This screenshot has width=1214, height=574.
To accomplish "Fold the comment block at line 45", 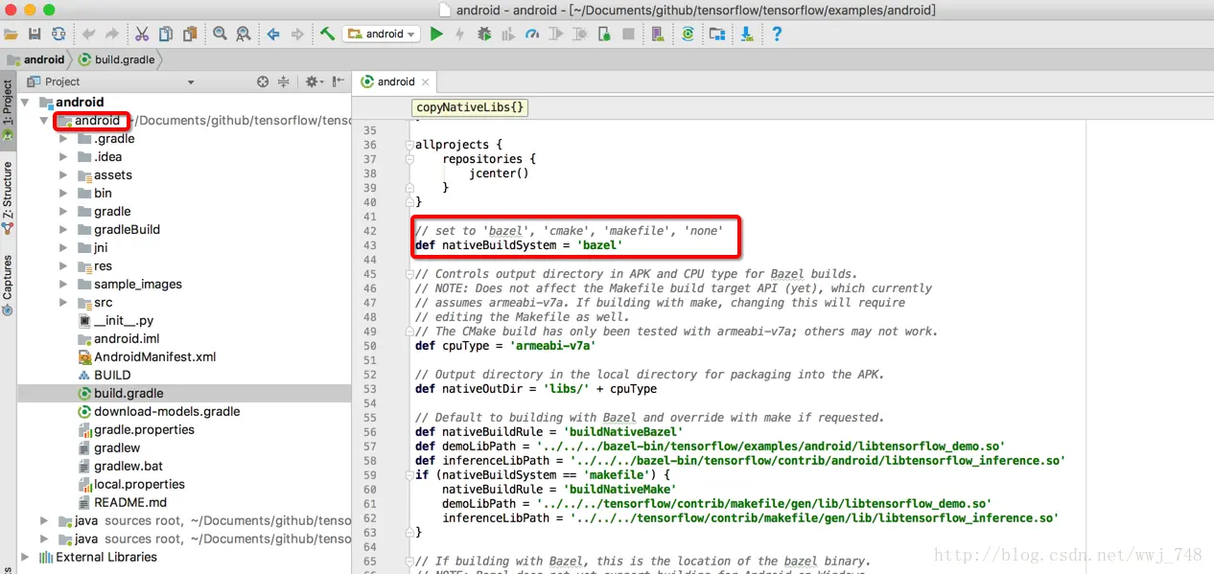I will [409, 274].
